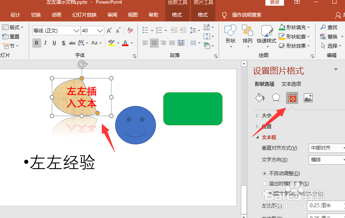Switch to 幻灯片放映 ribbon tab
The image size is (345, 218).
pos(84,15)
